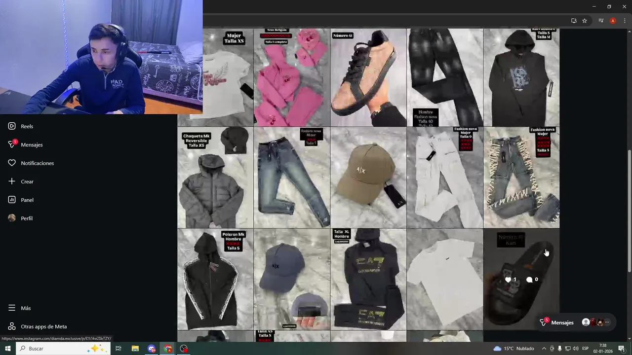
Task: Click the three-dots in the floating Mensajes bar
Action: tap(607, 322)
